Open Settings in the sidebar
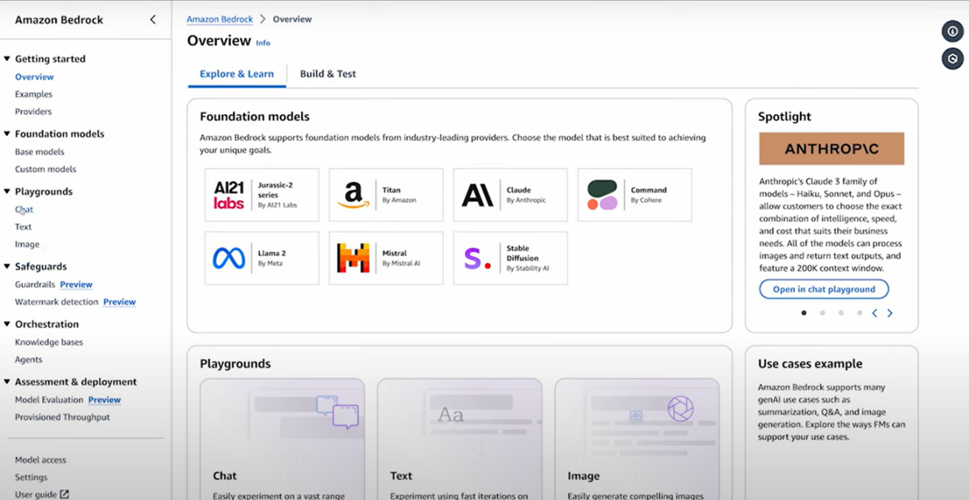 31,477
